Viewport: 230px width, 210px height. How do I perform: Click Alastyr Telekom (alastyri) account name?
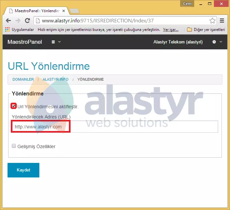click(x=178, y=42)
